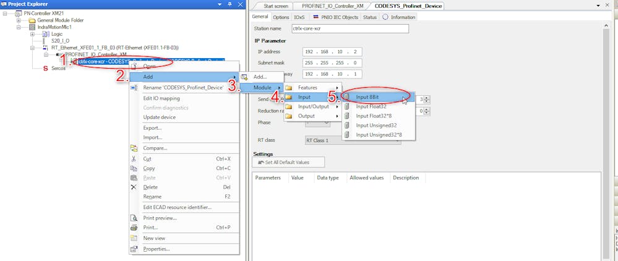Screen dimensions: 618x261
Task: Choose Edit IO mapping
Action: [184, 98]
